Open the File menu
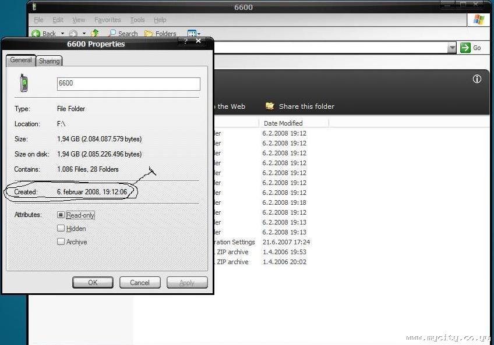 pyautogui.click(x=38, y=20)
